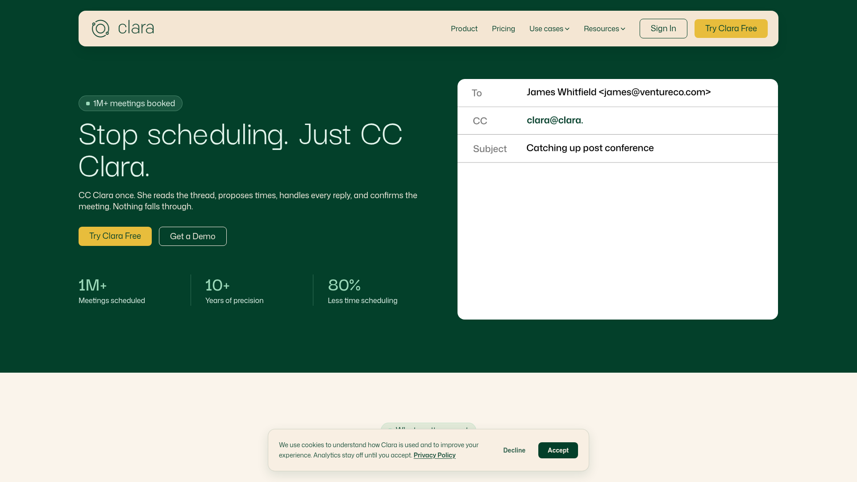Click the hero Try Clara Free button
Viewport: 857px width, 482px height.
click(115, 236)
